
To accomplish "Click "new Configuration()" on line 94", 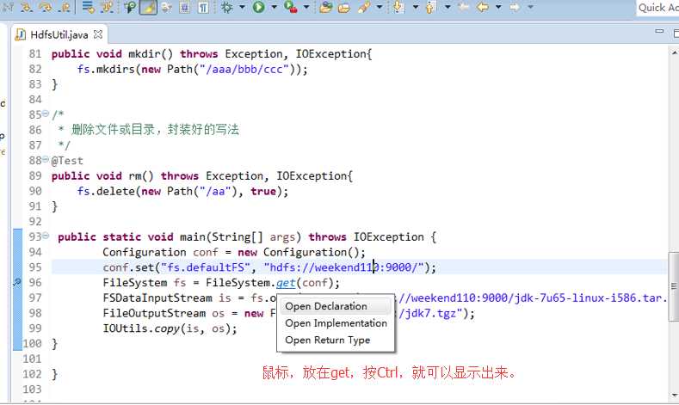I will click(x=298, y=252).
